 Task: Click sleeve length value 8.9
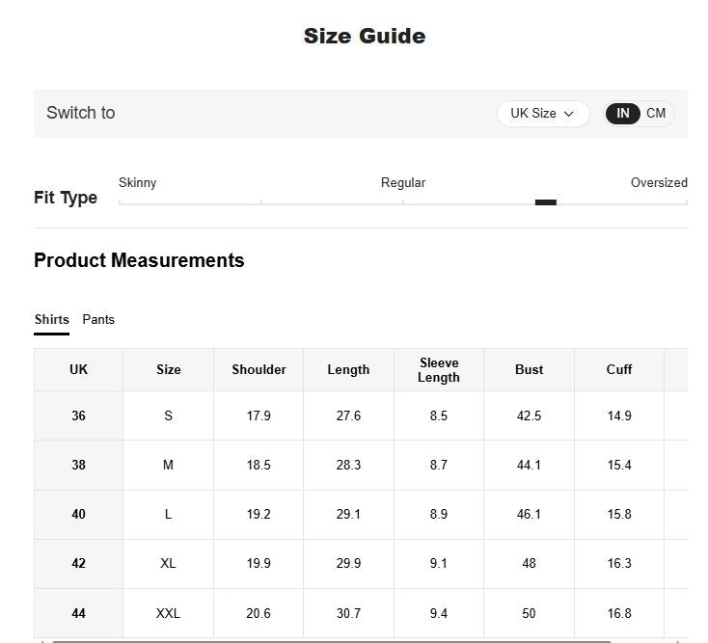pyautogui.click(x=439, y=514)
